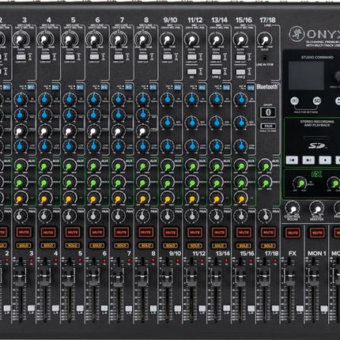Image resolution: width=340 pixels, height=340 pixels.
Task: Solo stereo channel 15/16
Action: click(x=244, y=246)
